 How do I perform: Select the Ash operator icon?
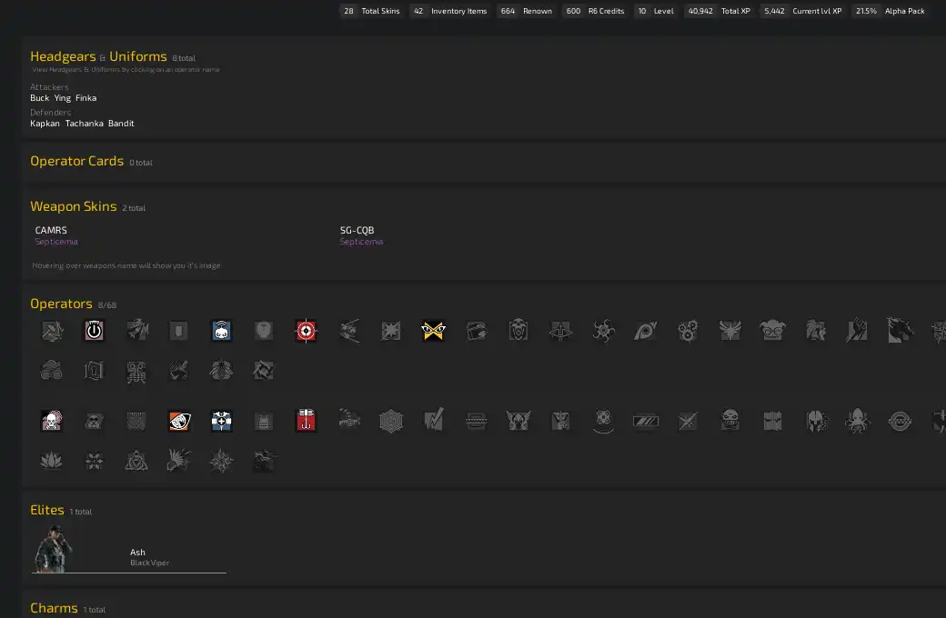point(137,331)
